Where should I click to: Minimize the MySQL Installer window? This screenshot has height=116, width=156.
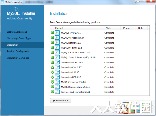138,1
